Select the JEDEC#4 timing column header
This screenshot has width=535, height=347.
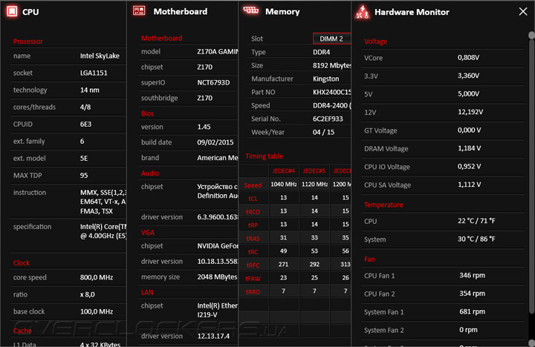283,171
